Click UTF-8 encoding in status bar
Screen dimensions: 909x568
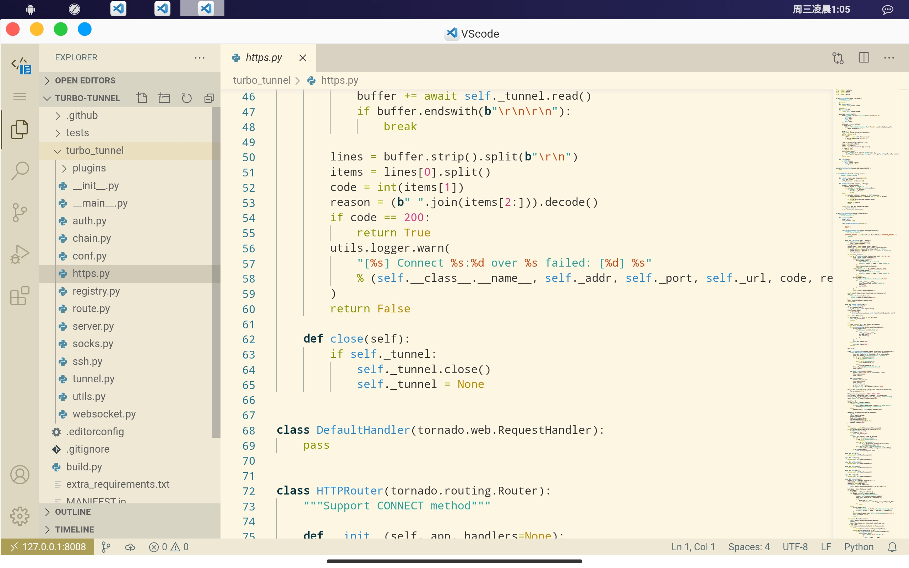pos(795,547)
